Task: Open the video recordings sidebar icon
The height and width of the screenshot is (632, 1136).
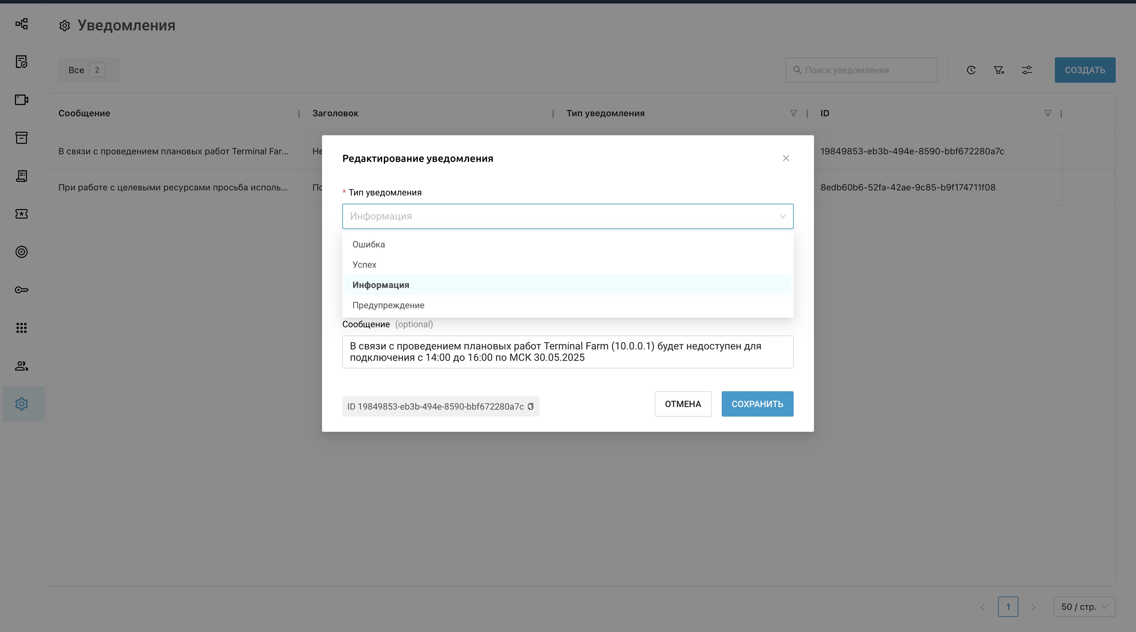Action: [22, 100]
